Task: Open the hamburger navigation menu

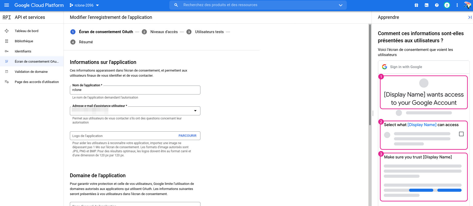Action: pos(7,5)
